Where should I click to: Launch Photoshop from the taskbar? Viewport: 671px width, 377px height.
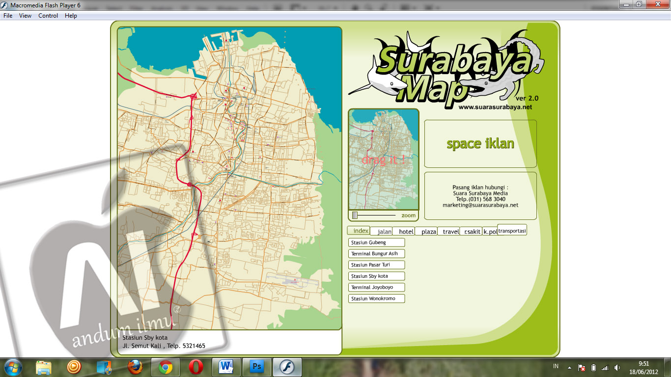256,367
